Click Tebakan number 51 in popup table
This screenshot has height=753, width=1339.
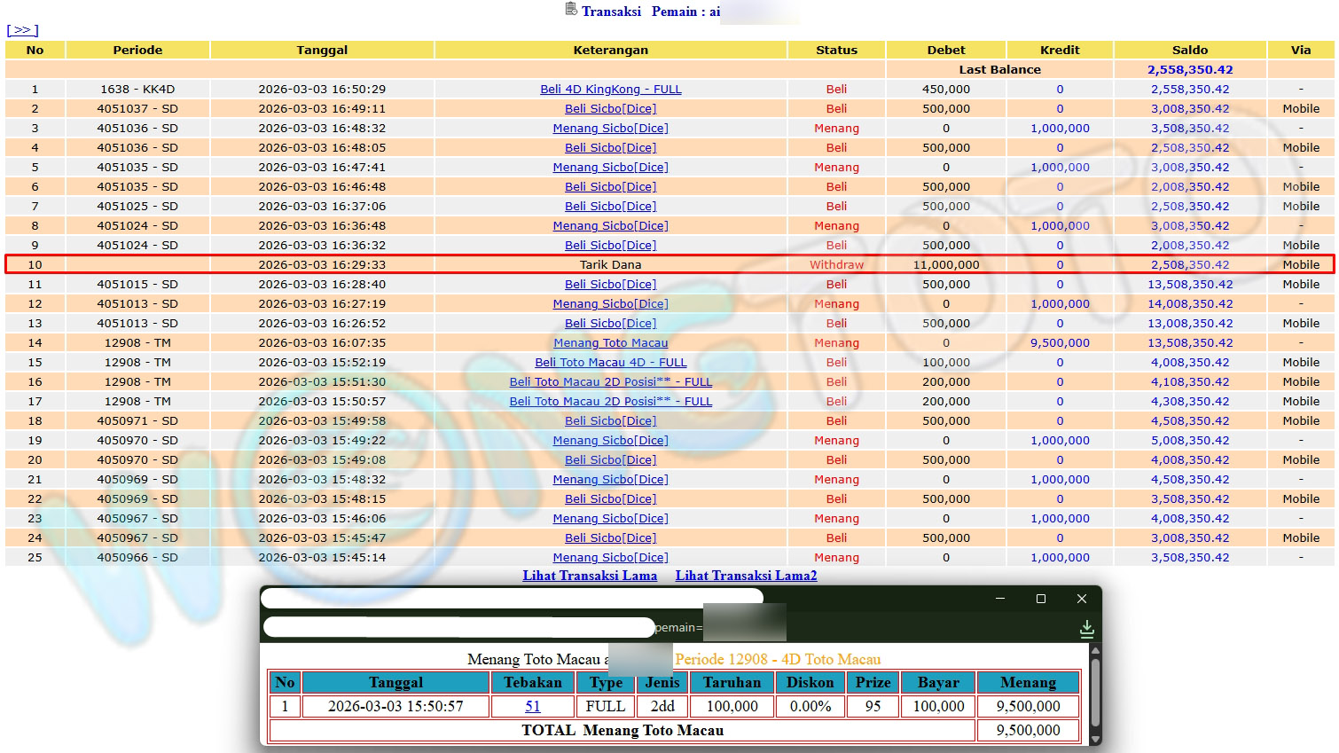click(x=532, y=707)
